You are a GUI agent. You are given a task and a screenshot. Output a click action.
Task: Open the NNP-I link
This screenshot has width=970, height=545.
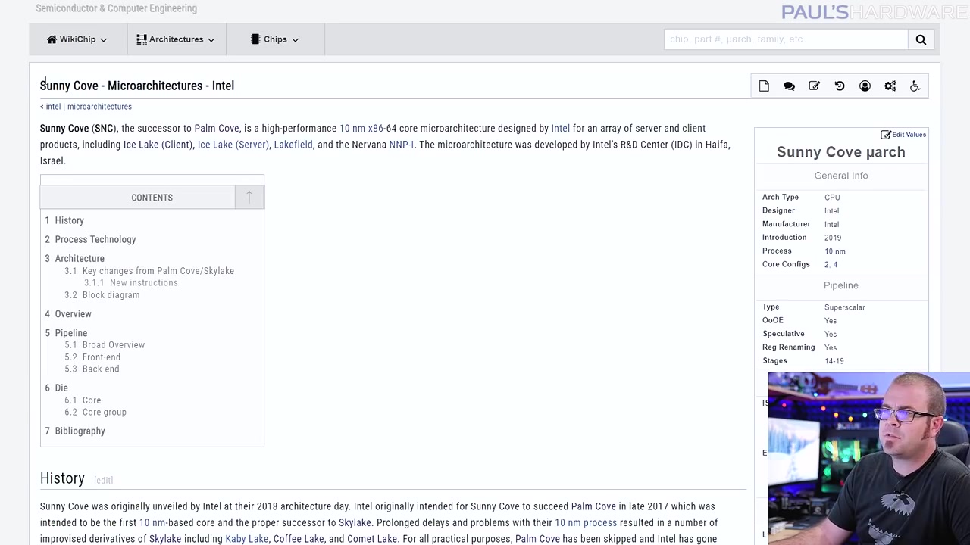401,145
